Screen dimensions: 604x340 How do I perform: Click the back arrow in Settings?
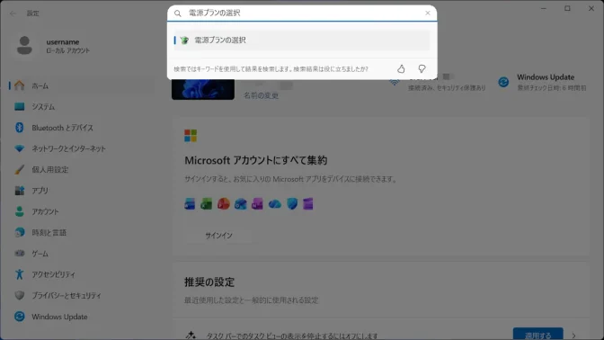[x=13, y=13]
